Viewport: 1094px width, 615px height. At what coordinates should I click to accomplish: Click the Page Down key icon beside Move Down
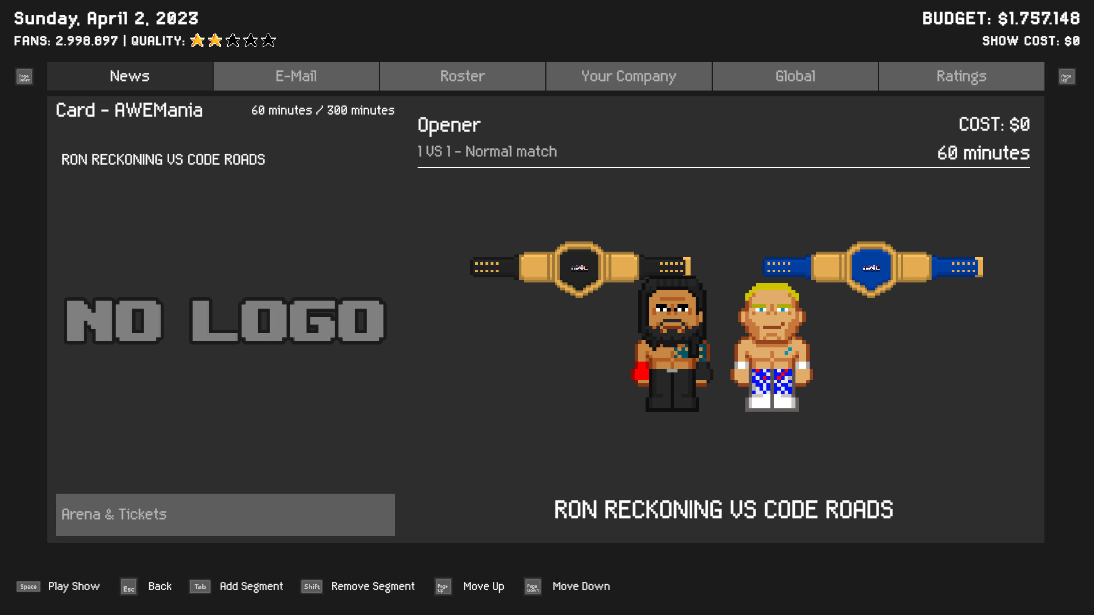click(x=532, y=586)
